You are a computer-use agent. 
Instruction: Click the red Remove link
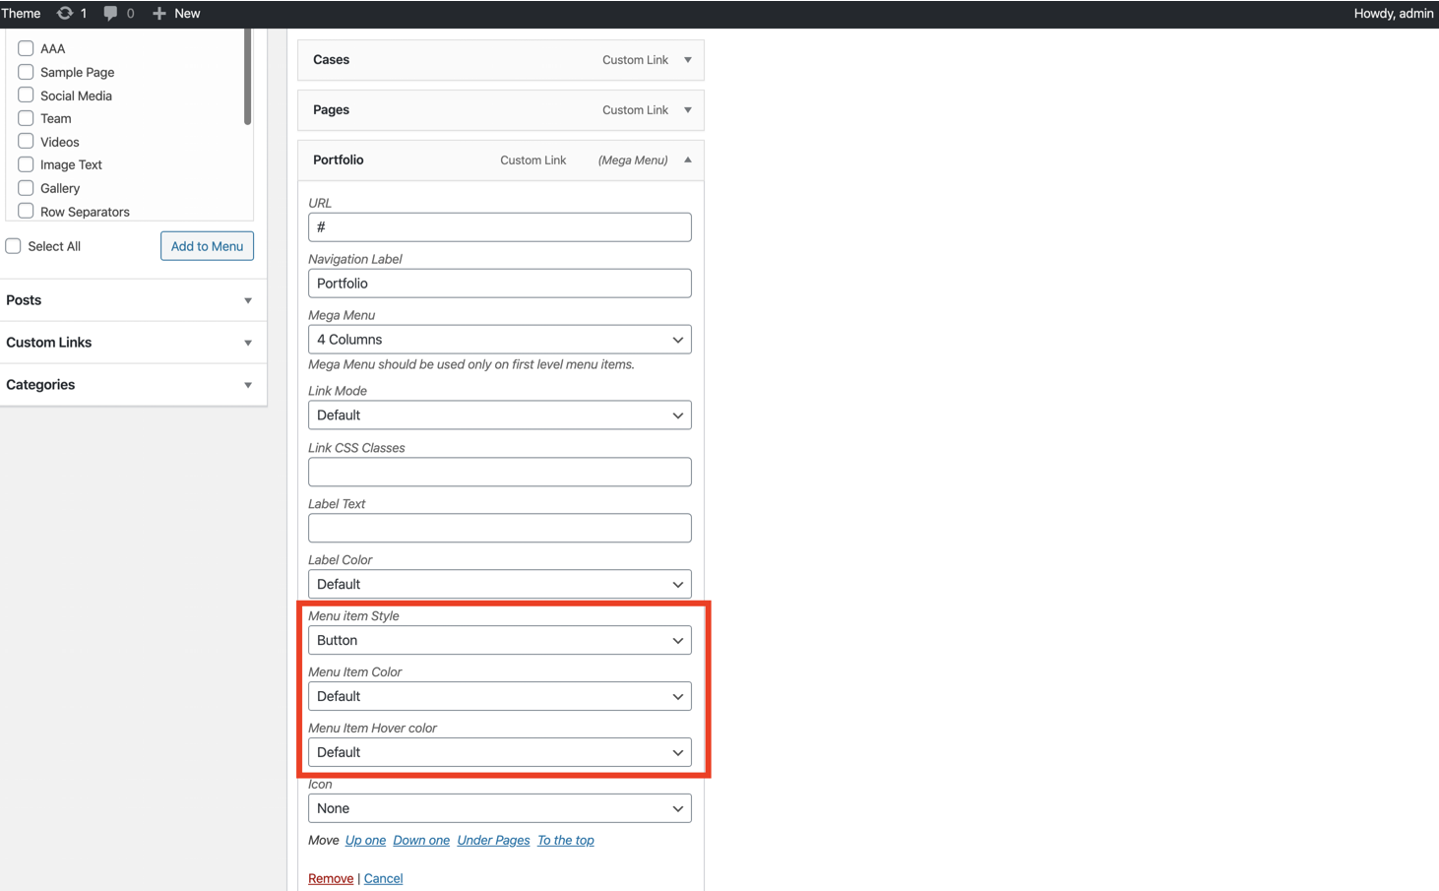(x=331, y=878)
